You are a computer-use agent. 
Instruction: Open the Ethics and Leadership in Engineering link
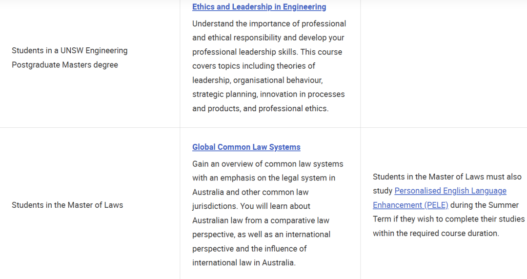[x=259, y=7]
